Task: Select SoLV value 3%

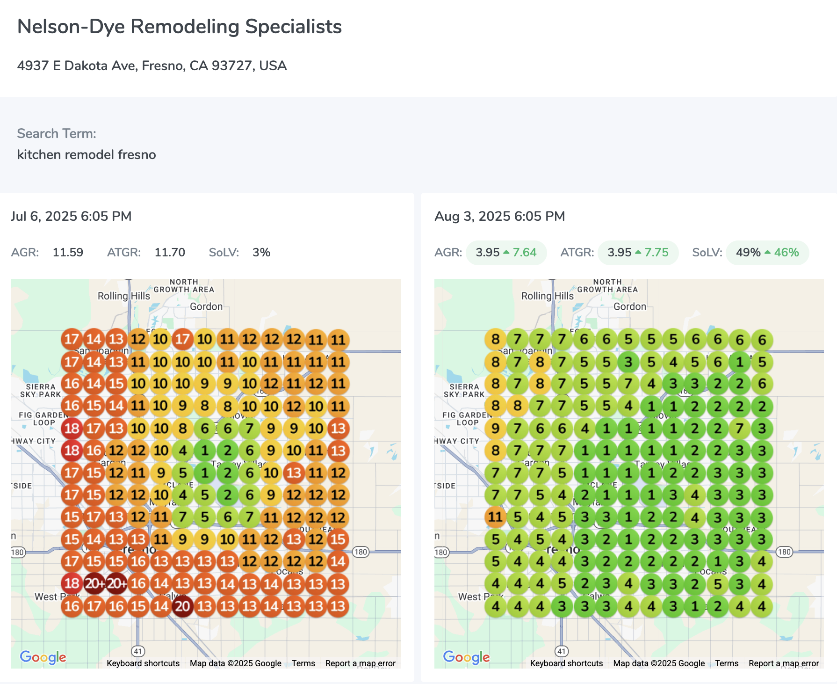Action: (x=261, y=253)
